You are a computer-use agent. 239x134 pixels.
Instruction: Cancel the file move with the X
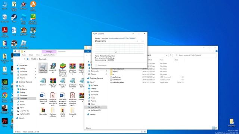point(143,41)
